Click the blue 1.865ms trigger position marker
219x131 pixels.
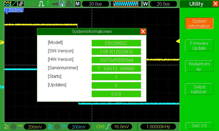coord(14,10)
